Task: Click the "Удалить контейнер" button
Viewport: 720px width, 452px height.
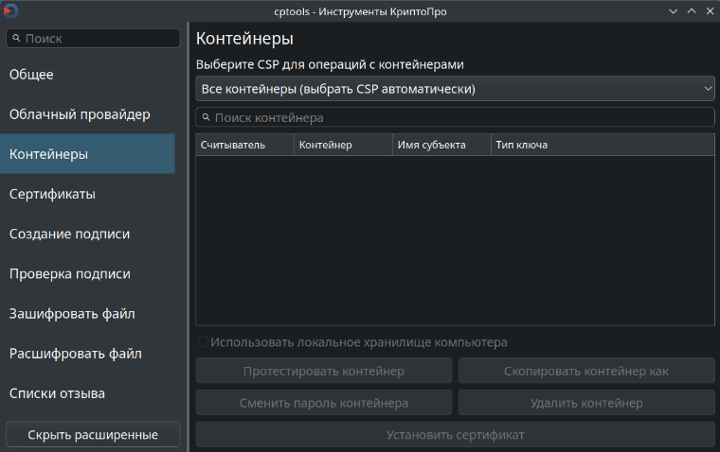Action: pos(586,403)
